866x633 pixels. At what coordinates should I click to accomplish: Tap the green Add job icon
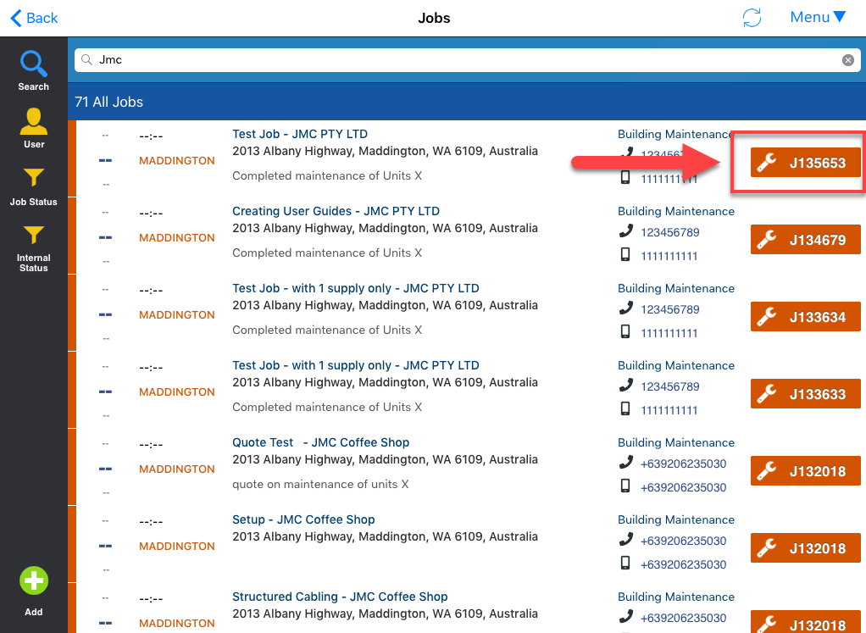coord(33,582)
